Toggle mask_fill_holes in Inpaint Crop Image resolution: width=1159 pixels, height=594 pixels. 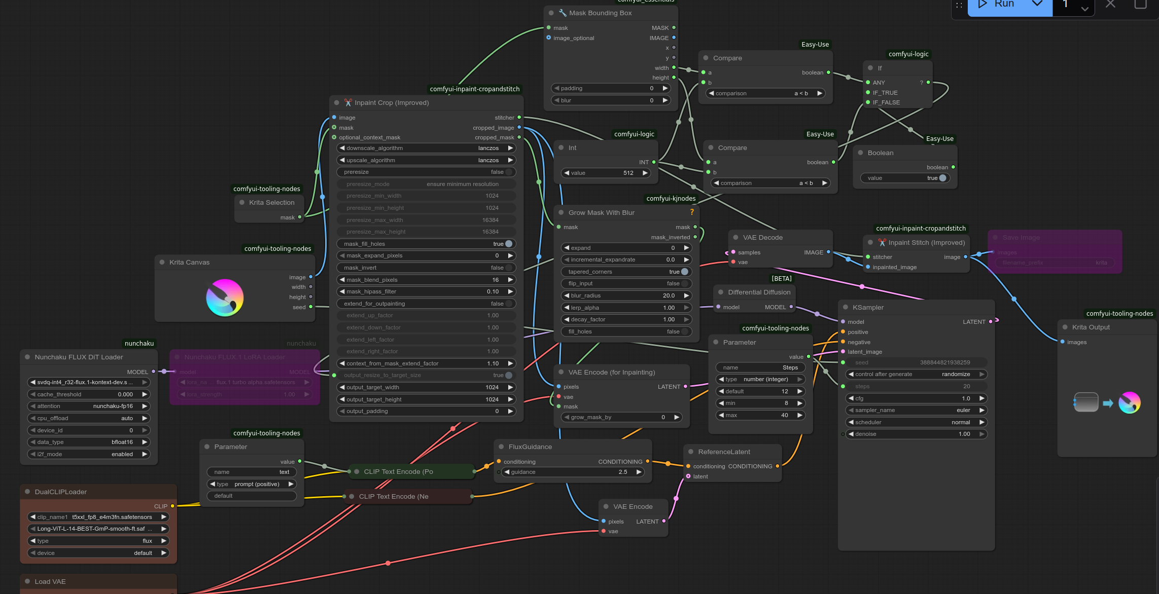tap(508, 244)
